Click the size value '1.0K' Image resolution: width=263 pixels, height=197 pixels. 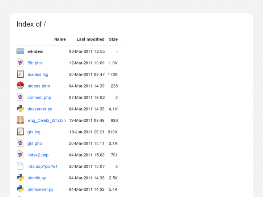pyautogui.click(x=113, y=63)
